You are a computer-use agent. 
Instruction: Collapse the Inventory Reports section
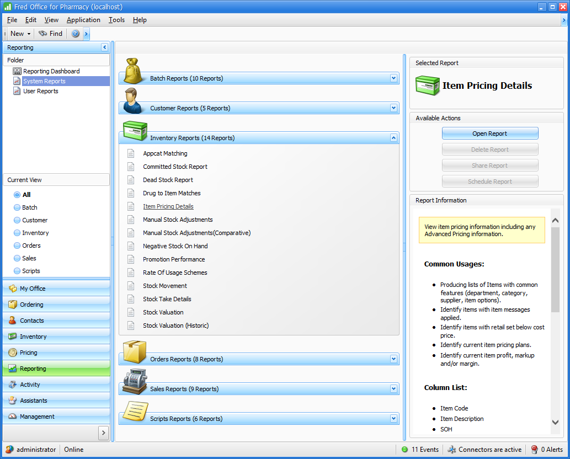[393, 138]
